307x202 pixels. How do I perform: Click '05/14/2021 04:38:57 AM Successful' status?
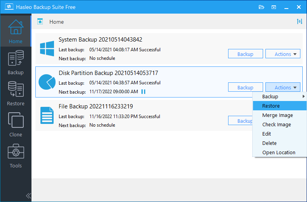[125, 83]
